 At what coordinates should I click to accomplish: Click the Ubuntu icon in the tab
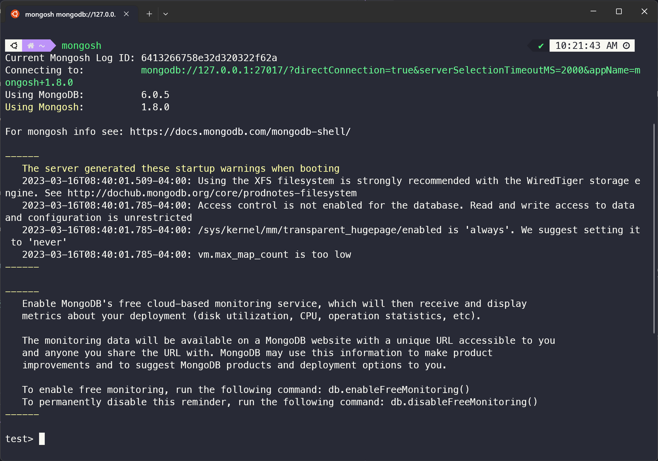[15, 14]
